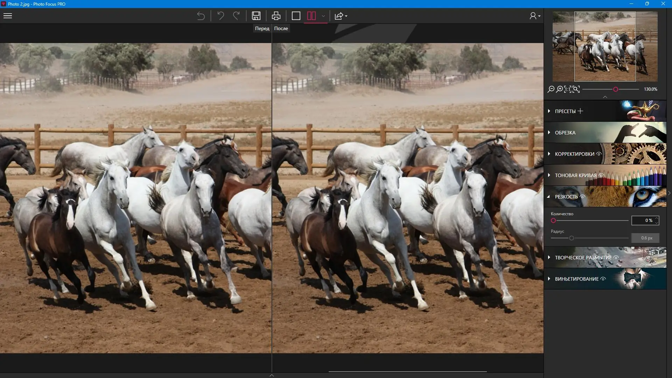Expand the Обрезка panel
The width and height of the screenshot is (672, 378).
click(565, 133)
